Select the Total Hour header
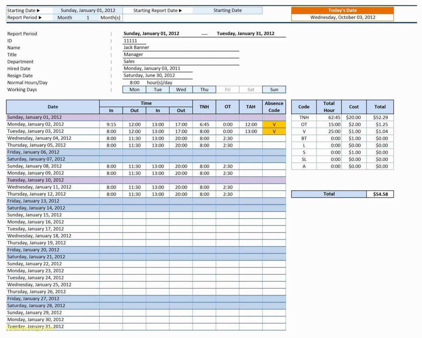 (329, 107)
